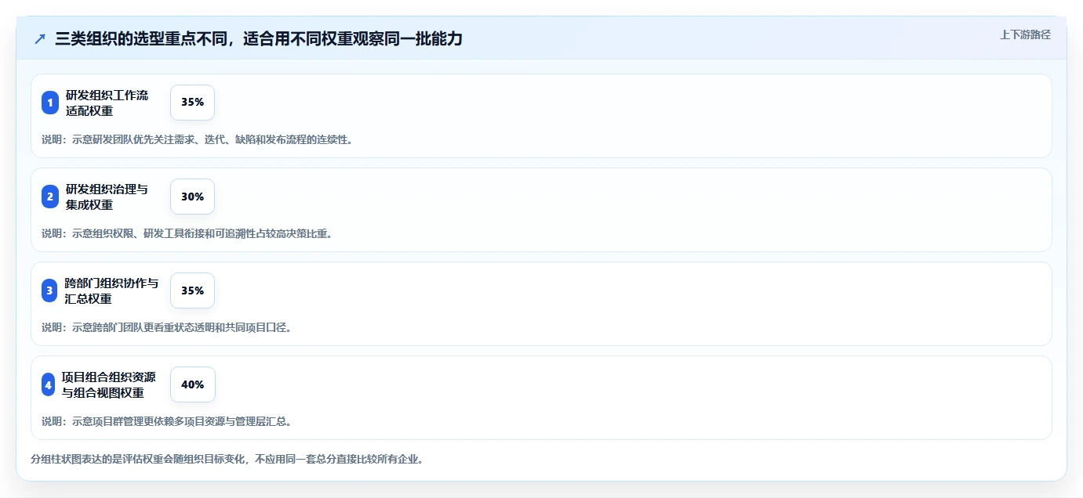
Task: Click the arrow icon beside the header title
Action: point(40,39)
